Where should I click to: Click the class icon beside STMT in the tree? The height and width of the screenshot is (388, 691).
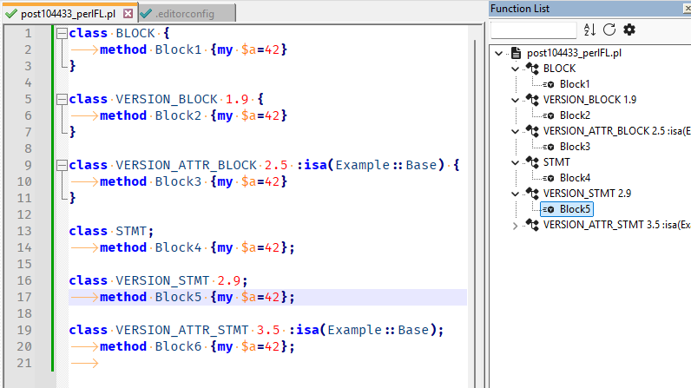(532, 162)
